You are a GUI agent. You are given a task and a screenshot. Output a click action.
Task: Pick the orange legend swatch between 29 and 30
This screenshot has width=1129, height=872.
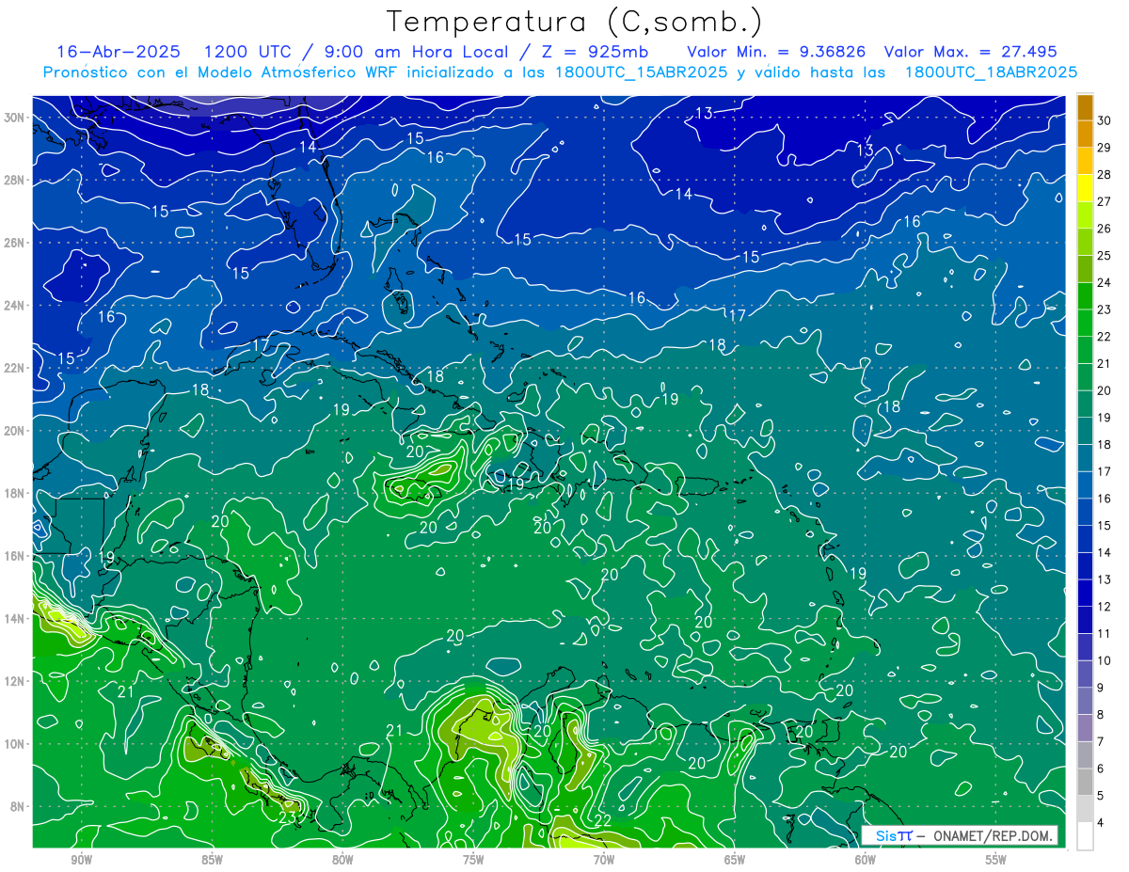pos(1085,134)
